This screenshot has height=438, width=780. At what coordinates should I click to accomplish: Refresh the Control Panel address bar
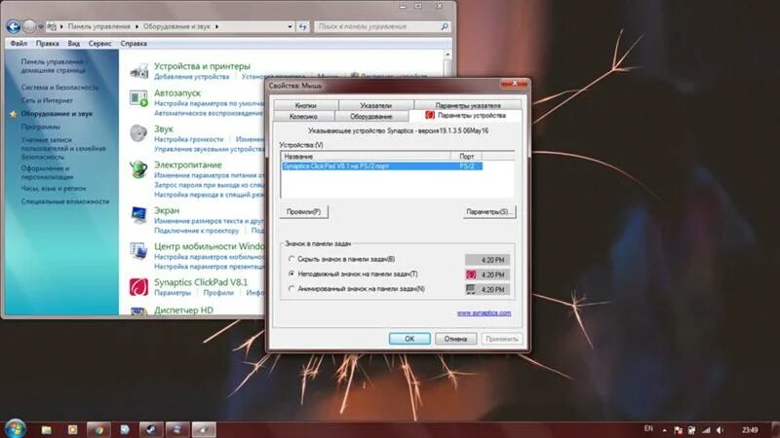pos(303,26)
